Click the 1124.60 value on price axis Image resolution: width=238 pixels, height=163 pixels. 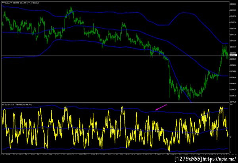pos(233,71)
